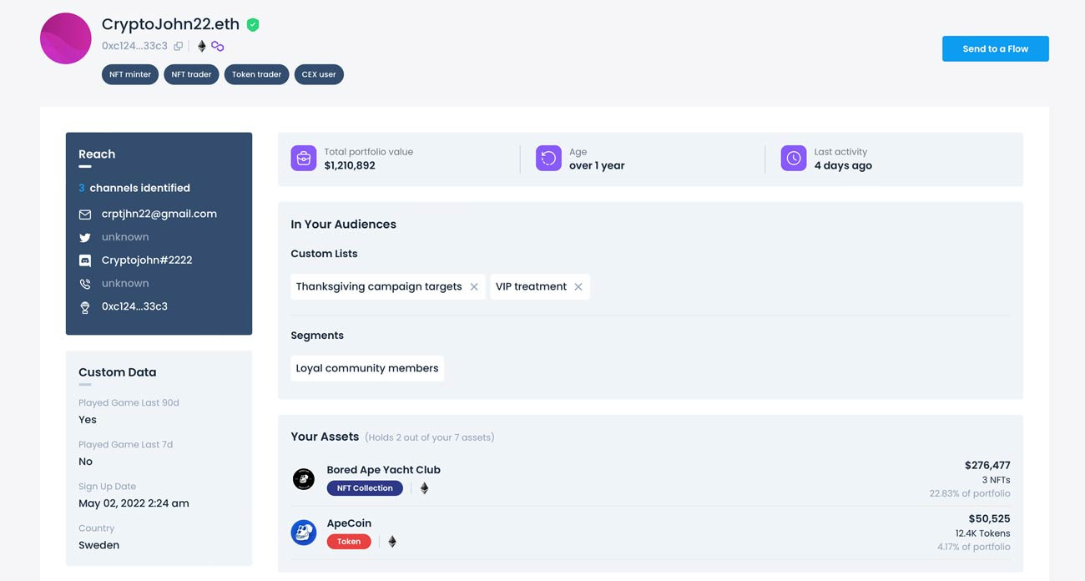Click the purple chain link icon
Screen dimensions: 1085x581
click(217, 46)
